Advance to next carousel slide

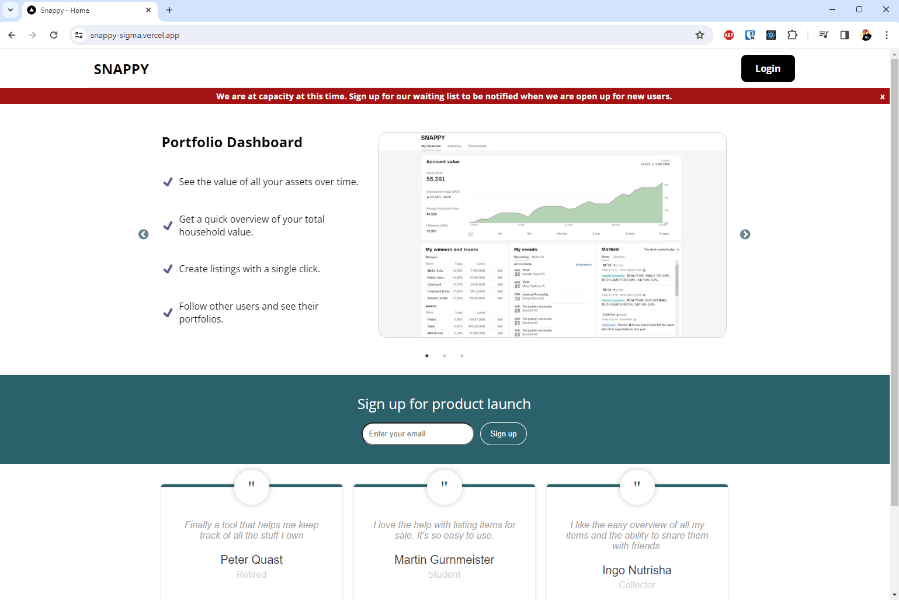click(x=745, y=234)
